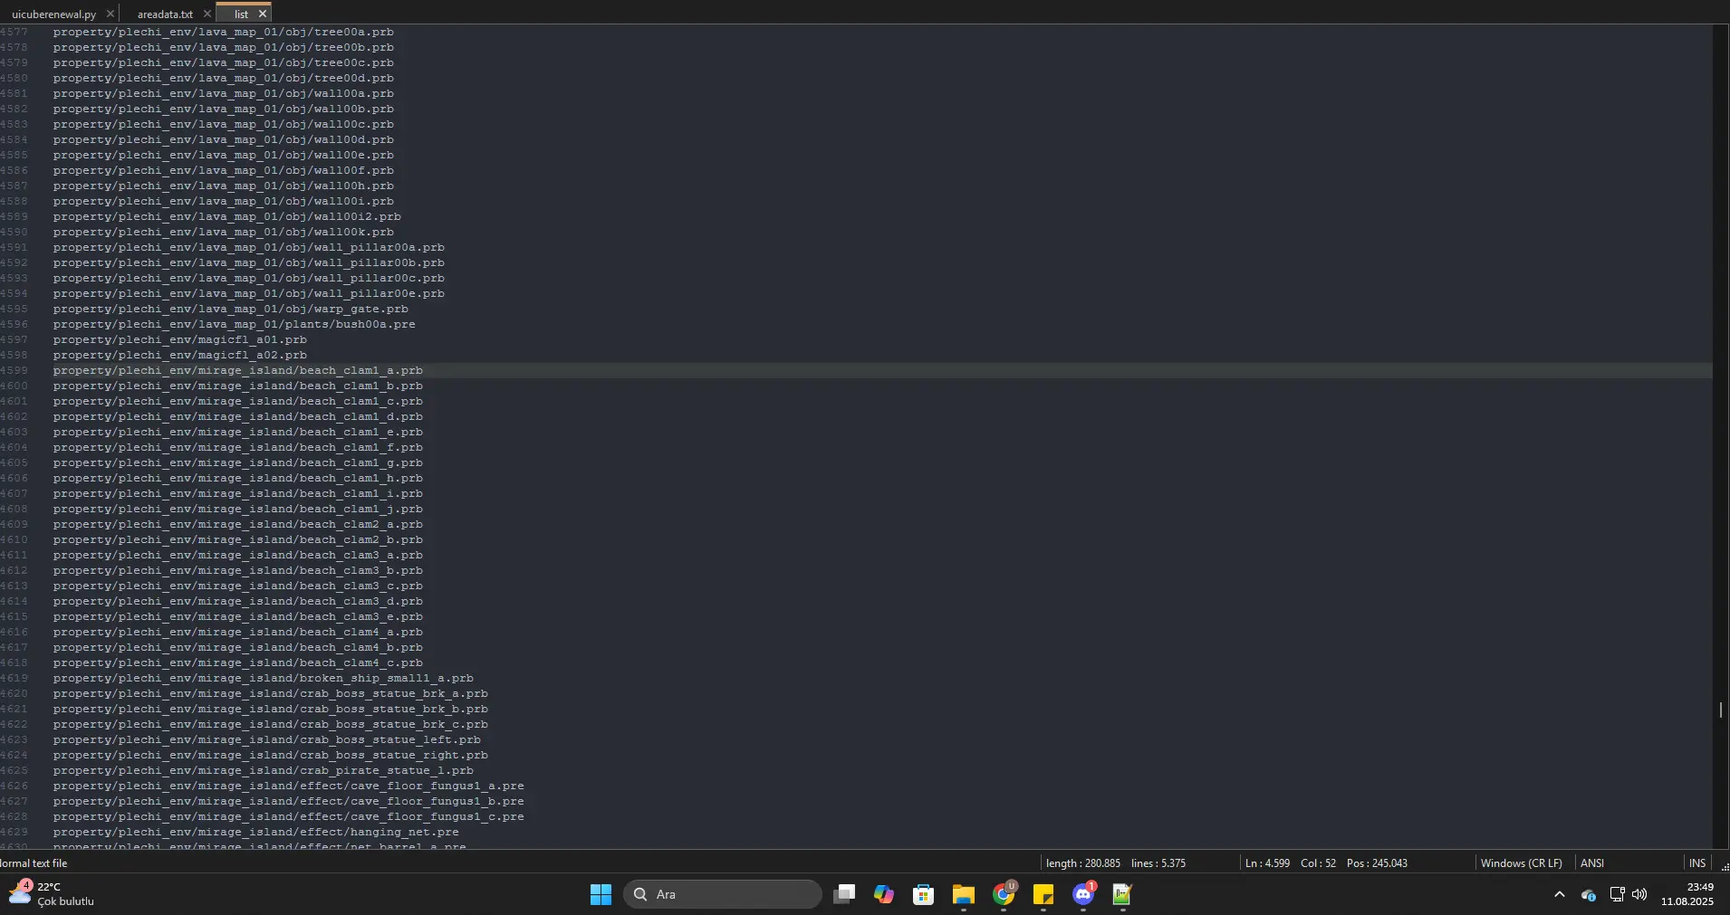Switch to the areadata.txt tab
1730x915 pixels.
coord(165,14)
